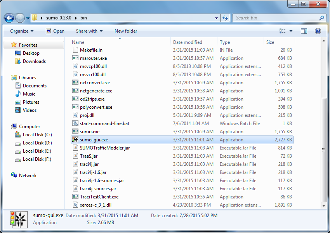330x233 pixels.
Task: Click the refresh icon beside address bar
Action: click(x=225, y=18)
